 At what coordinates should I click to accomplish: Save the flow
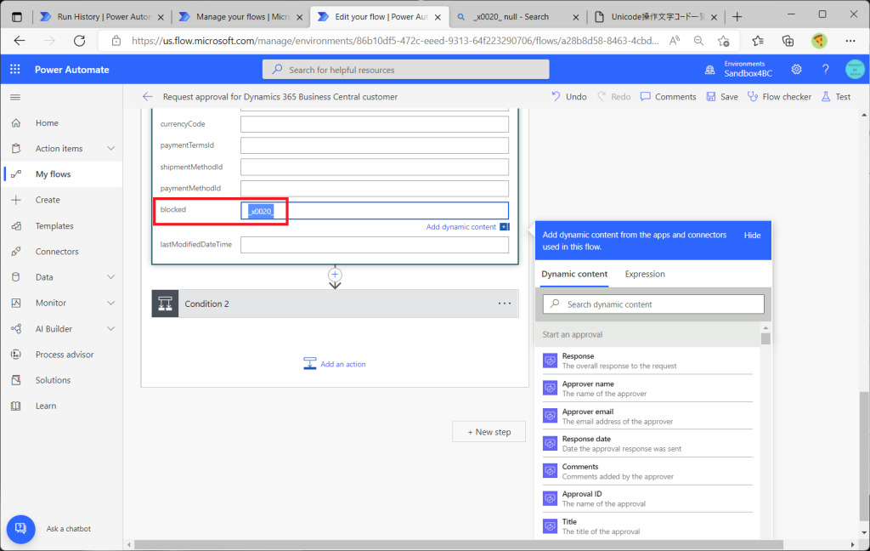[x=722, y=97]
